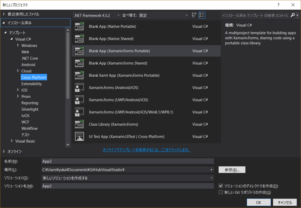
Task: Expand the Visual Basic tree node
Action: click(x=12, y=141)
